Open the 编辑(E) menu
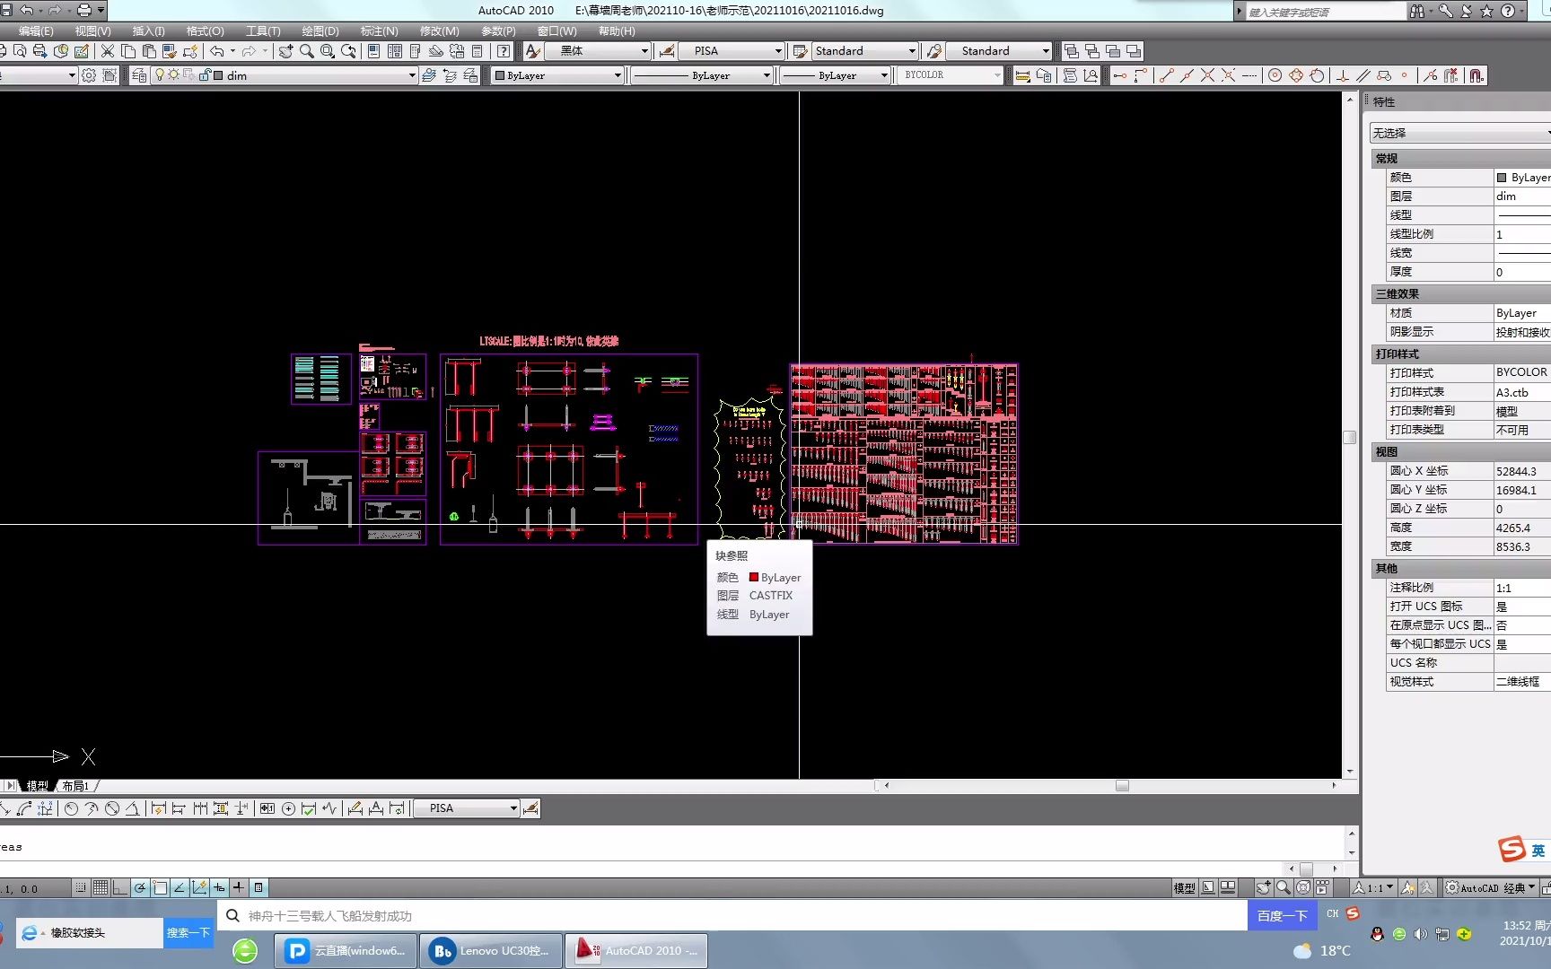Viewport: 1551px width, 969px height. 36,31
